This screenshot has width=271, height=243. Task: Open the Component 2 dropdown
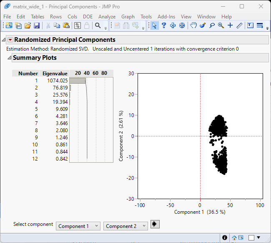click(125, 226)
